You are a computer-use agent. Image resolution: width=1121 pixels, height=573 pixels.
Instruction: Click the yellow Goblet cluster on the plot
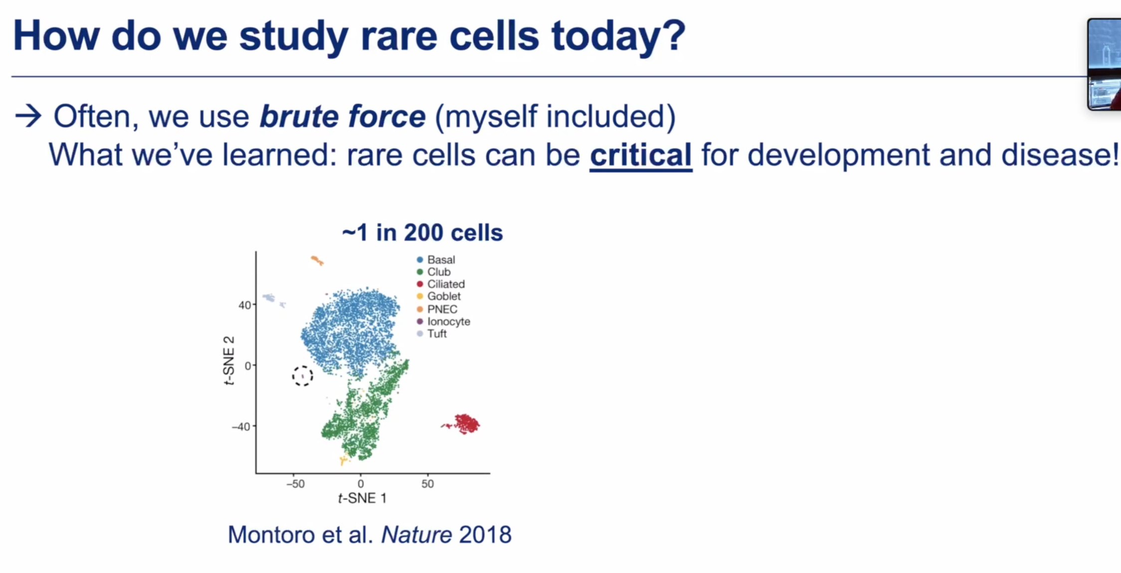344,460
